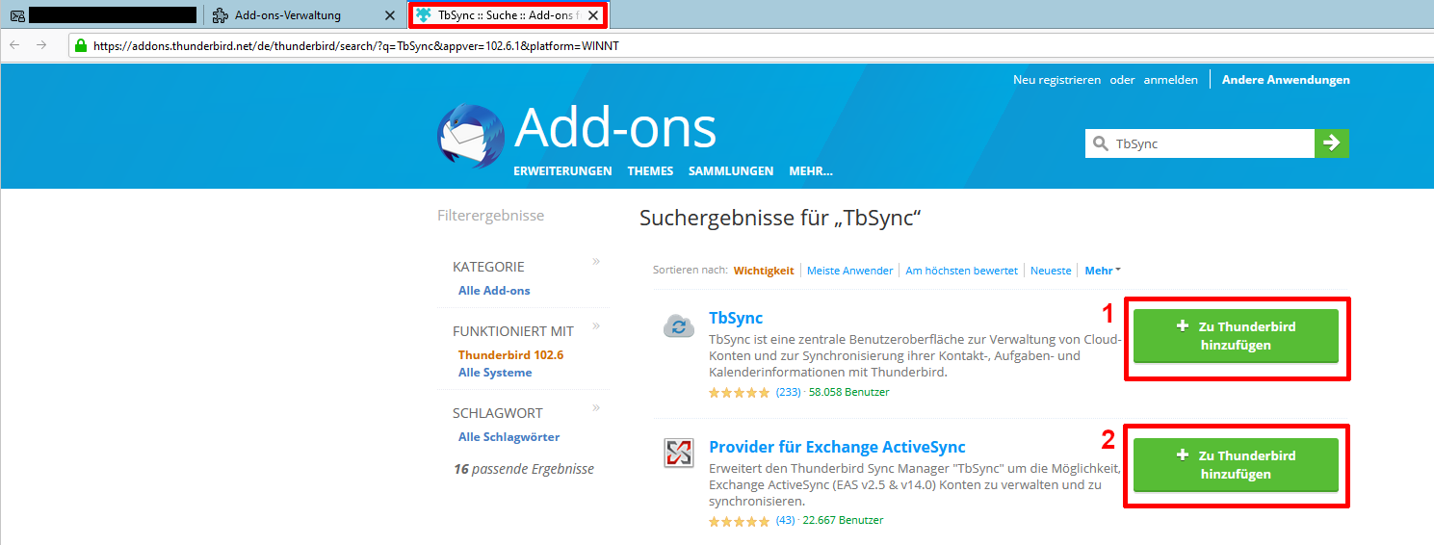Collapse the FUNKTIONIERT MIT filter section
Image resolution: width=1434 pixels, height=545 pixels.
pos(596,325)
